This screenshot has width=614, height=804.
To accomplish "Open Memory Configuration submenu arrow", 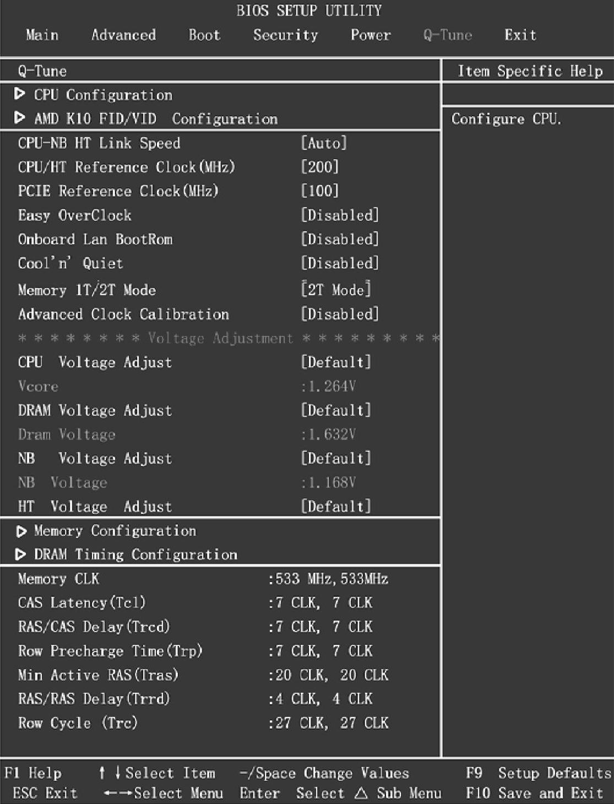I will [21, 531].
